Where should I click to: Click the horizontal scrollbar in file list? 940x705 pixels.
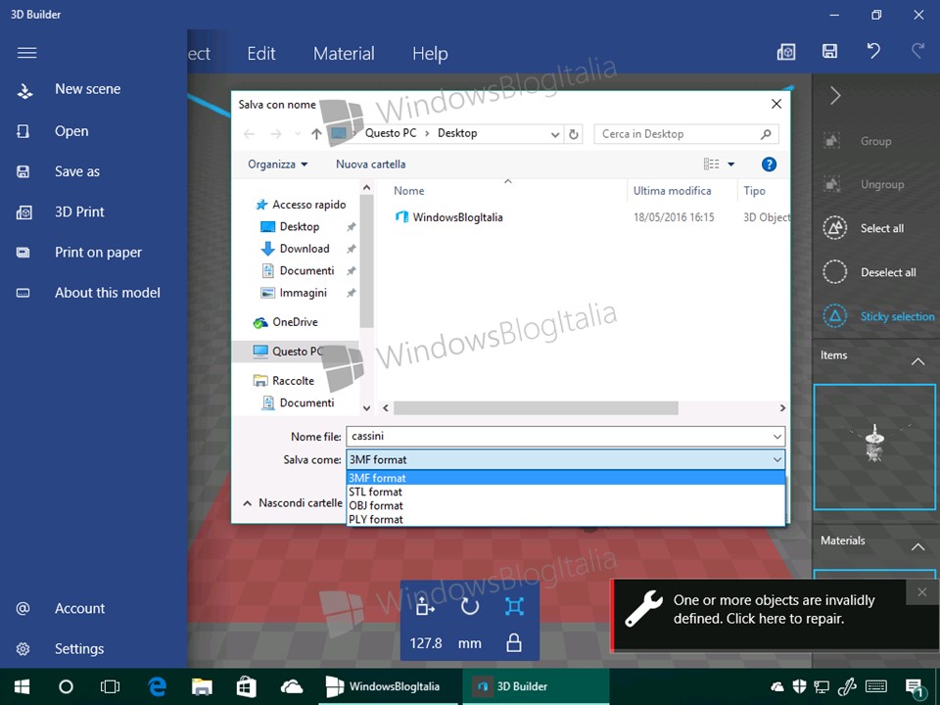536,408
